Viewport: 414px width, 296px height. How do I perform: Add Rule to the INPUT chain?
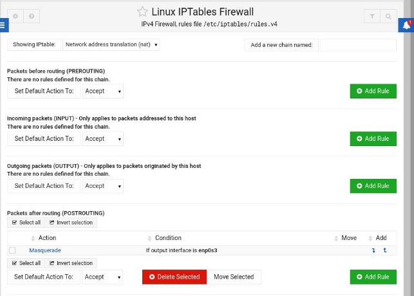(373, 138)
